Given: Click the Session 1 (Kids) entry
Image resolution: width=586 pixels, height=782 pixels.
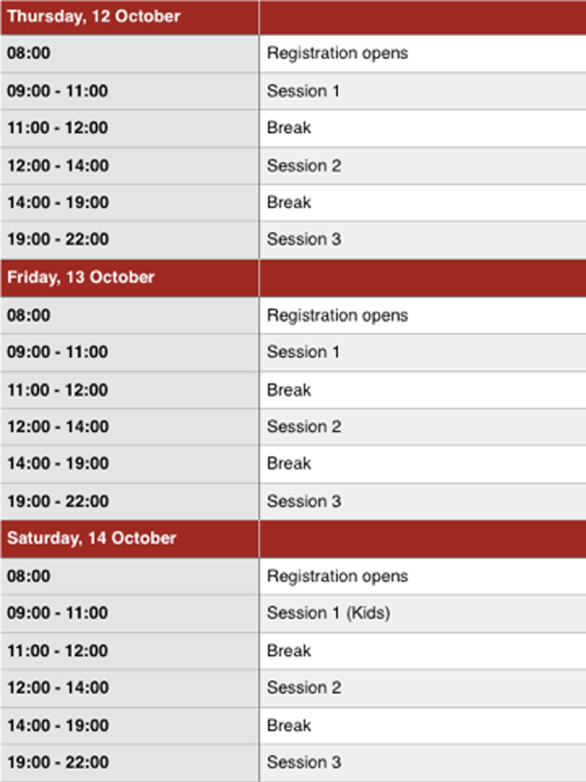Looking at the screenshot, I should 328,614.
